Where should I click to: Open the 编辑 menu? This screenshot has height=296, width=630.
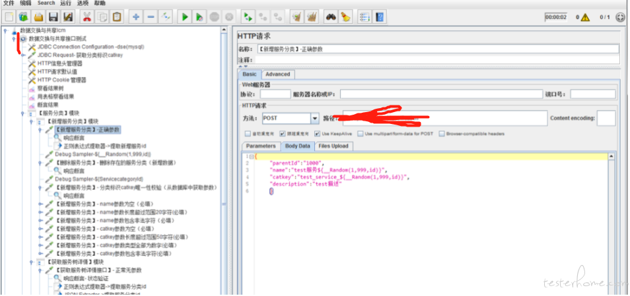(26, 3)
